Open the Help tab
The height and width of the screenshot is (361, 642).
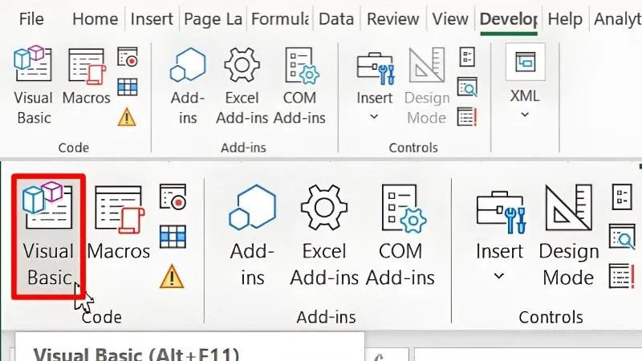click(x=565, y=18)
